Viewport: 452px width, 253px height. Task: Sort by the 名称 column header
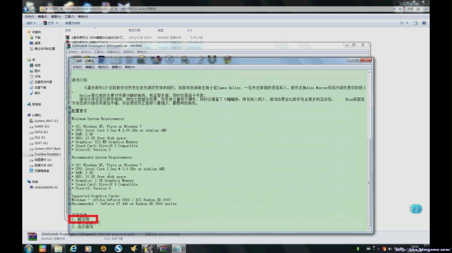tap(68, 30)
